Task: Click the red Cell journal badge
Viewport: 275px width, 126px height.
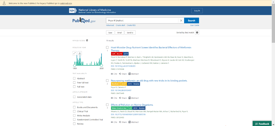Action: click(x=113, y=54)
